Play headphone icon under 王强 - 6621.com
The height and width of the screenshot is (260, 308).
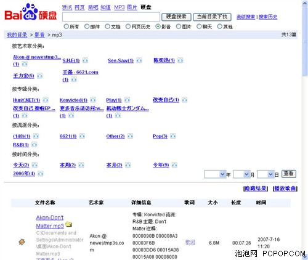click(74, 79)
